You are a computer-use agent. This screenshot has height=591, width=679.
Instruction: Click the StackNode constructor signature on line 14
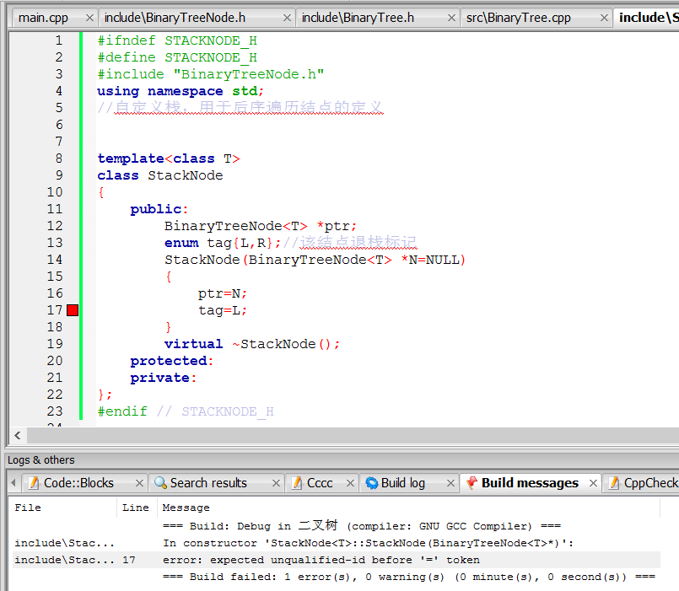(315, 260)
